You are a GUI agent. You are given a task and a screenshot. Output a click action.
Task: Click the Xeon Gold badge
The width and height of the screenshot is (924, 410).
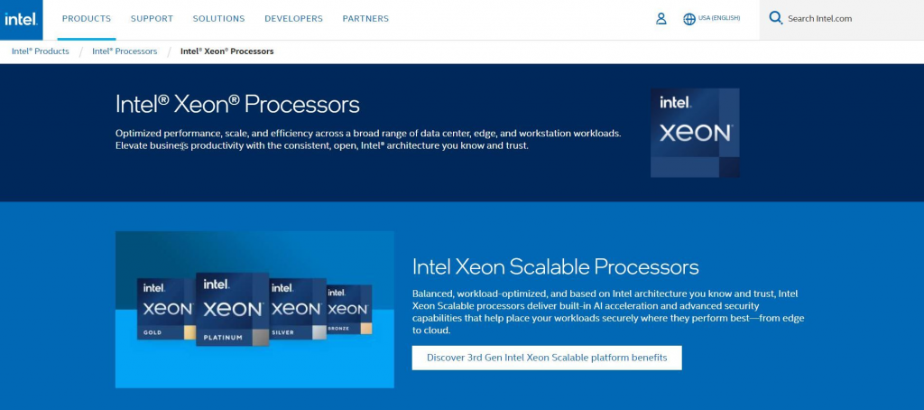(167, 309)
